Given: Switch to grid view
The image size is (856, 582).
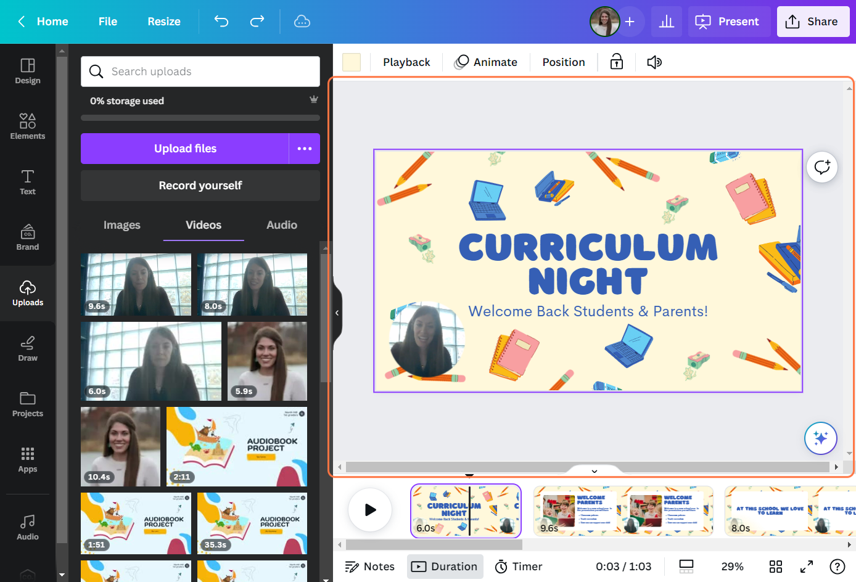Looking at the screenshot, I should (776, 566).
